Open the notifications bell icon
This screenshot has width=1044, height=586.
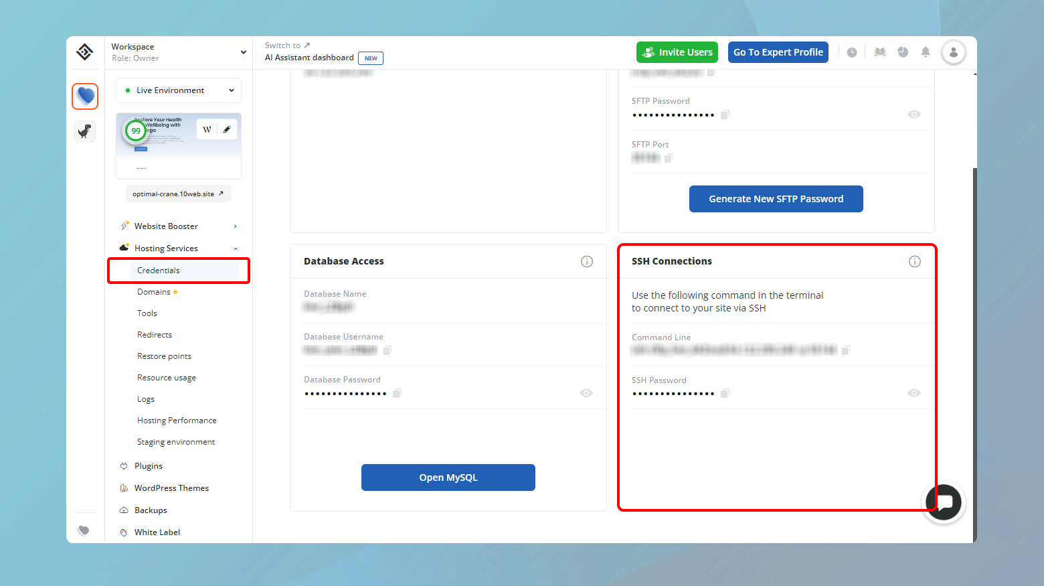(x=926, y=52)
